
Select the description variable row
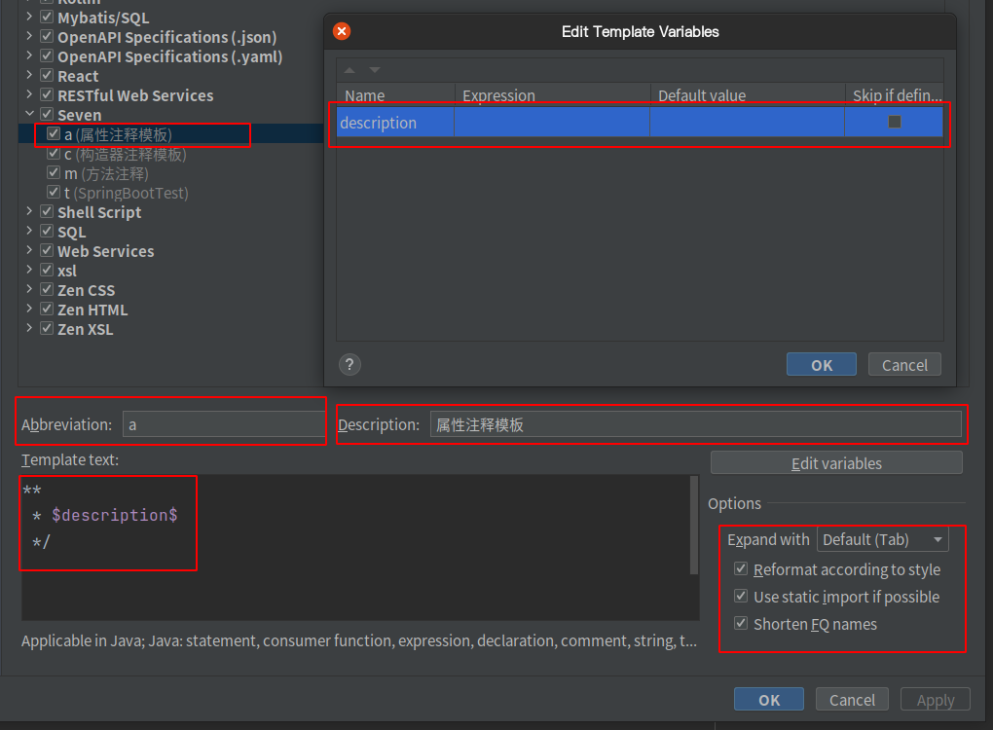[640, 123]
